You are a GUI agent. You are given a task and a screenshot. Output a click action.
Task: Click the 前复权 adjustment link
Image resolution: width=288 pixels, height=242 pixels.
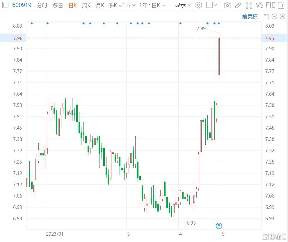tap(250, 17)
